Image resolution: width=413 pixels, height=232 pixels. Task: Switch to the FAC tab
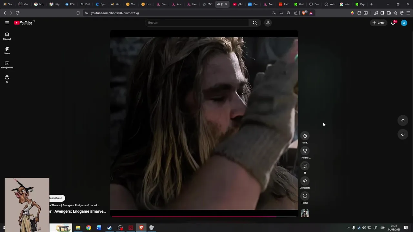click(x=207, y=4)
